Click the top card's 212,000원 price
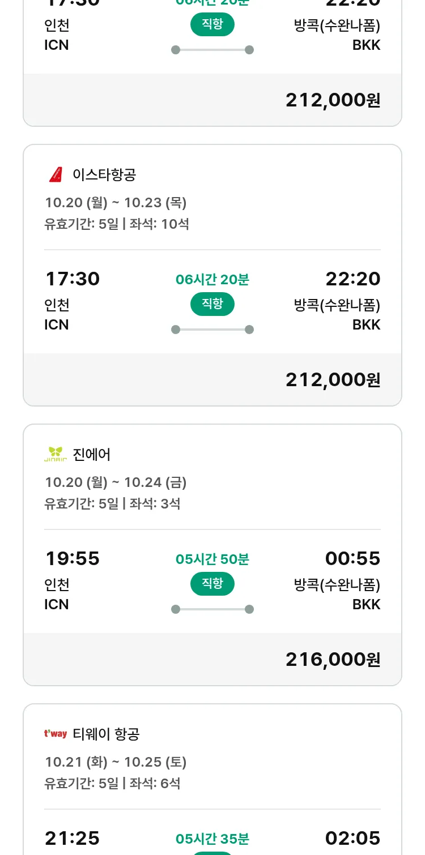Viewport: 425px width, 855px height. coord(333,100)
